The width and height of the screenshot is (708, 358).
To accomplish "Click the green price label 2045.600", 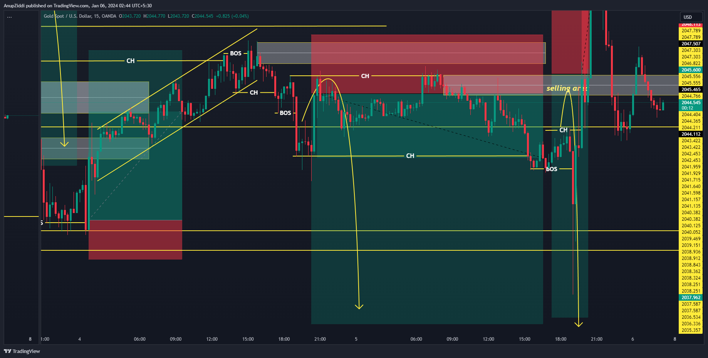I will [691, 70].
